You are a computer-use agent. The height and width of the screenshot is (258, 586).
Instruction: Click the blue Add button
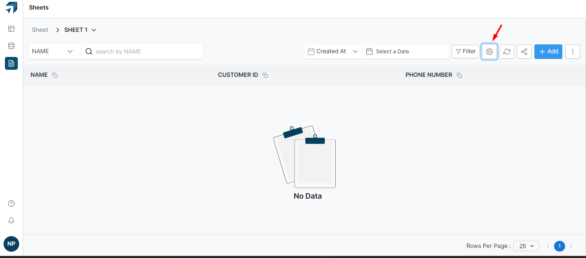[x=548, y=51]
